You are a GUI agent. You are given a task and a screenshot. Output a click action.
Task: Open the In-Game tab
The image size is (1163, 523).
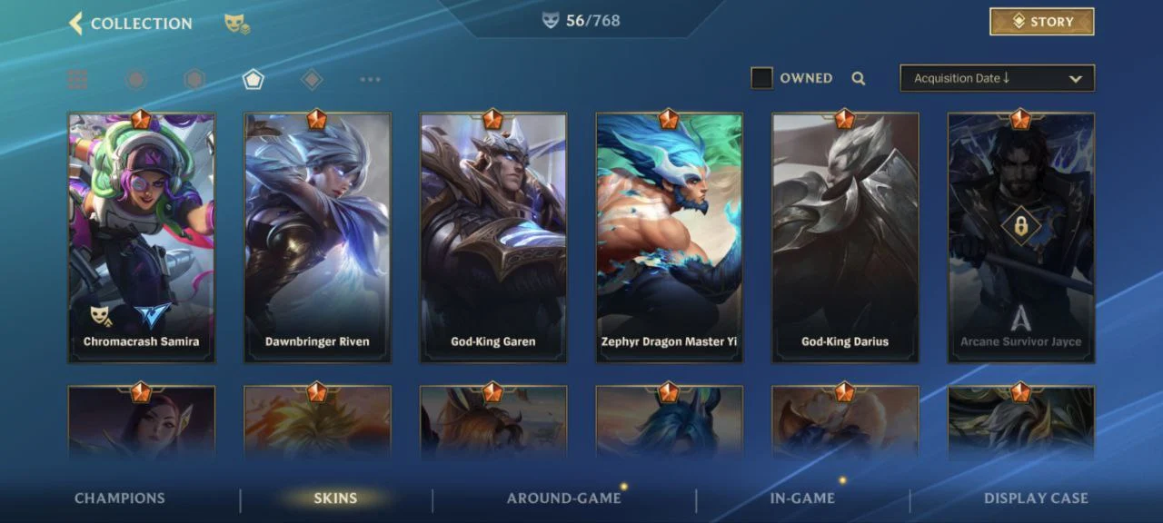tap(802, 498)
